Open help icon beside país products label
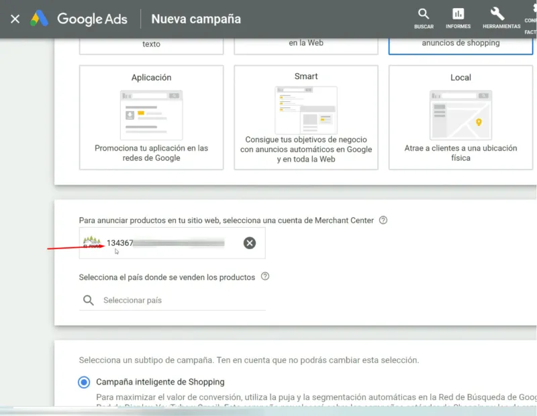The height and width of the screenshot is (416, 537). (265, 277)
